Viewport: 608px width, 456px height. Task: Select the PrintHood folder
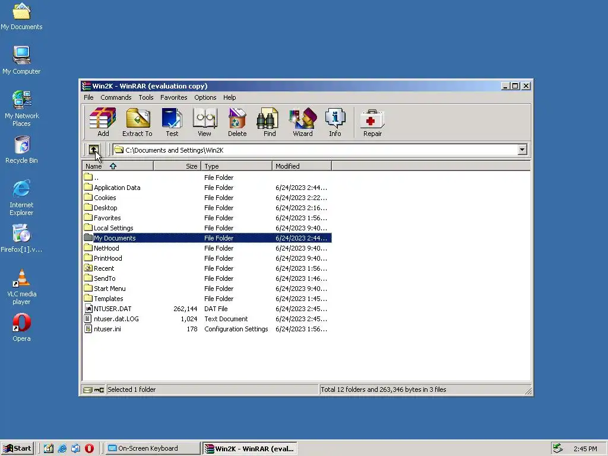click(207, 258)
